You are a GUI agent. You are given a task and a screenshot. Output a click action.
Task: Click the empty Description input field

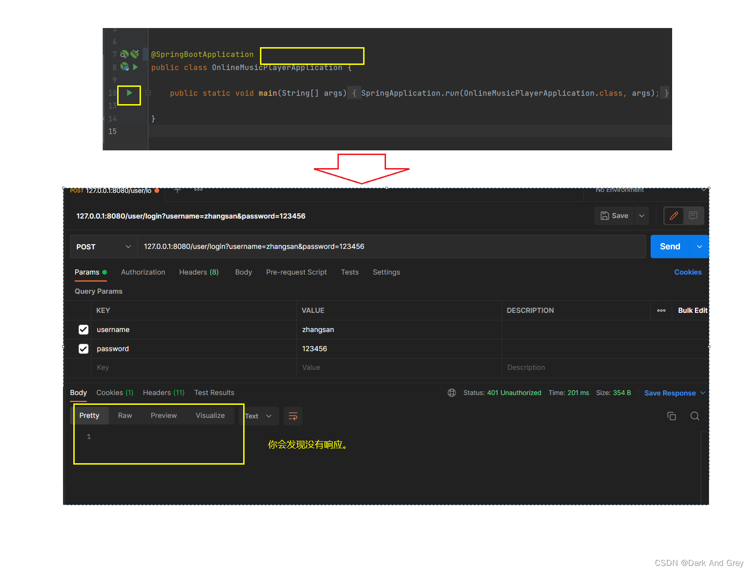pos(605,367)
